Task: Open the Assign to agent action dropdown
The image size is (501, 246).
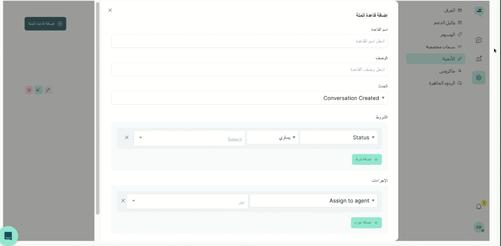Action: [x=313, y=201]
